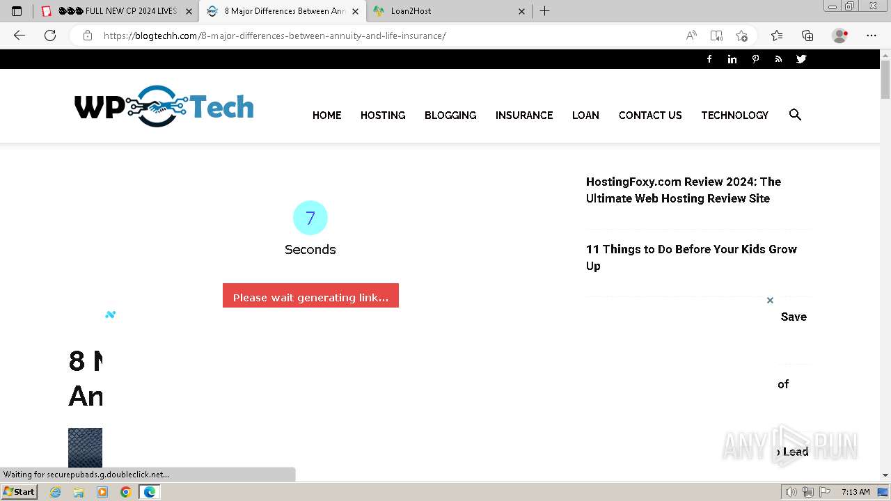Viewport: 891px width, 501px height.
Task: Open the LOAN menu item
Action: click(585, 116)
